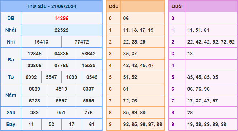Click fifth prize number 5595
The height and width of the screenshot is (131, 238).
click(x=89, y=101)
